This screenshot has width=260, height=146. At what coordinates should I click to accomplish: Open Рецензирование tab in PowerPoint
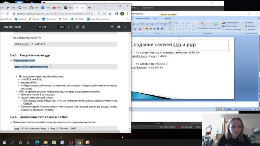point(143,19)
